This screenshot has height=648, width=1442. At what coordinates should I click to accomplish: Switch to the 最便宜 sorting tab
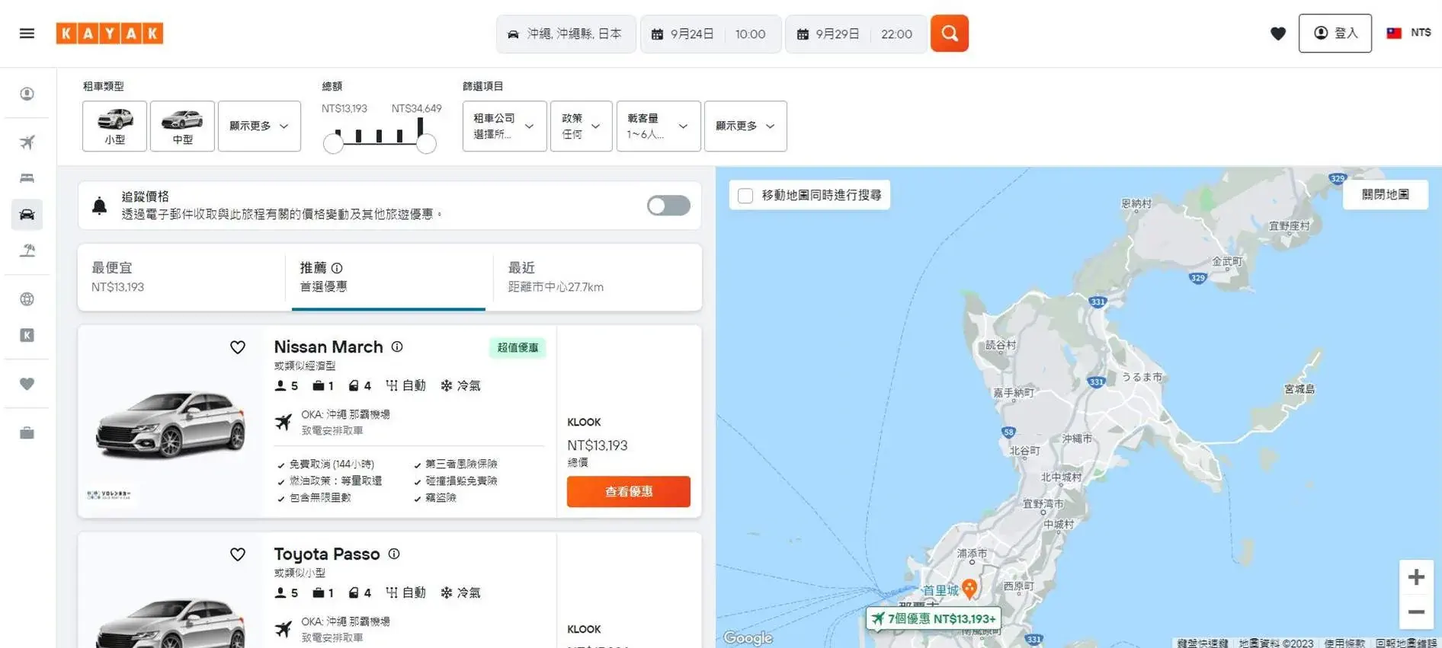181,277
